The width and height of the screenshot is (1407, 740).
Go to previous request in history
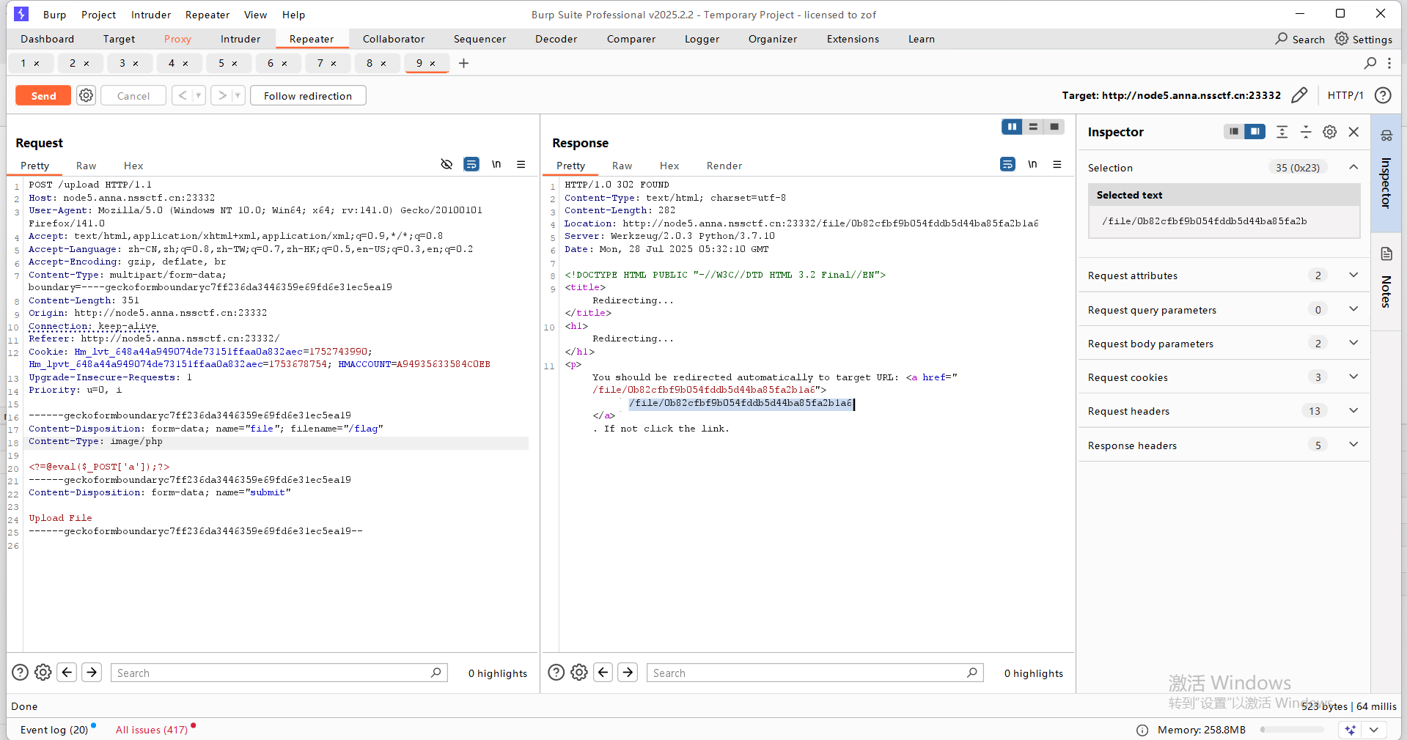pos(183,95)
